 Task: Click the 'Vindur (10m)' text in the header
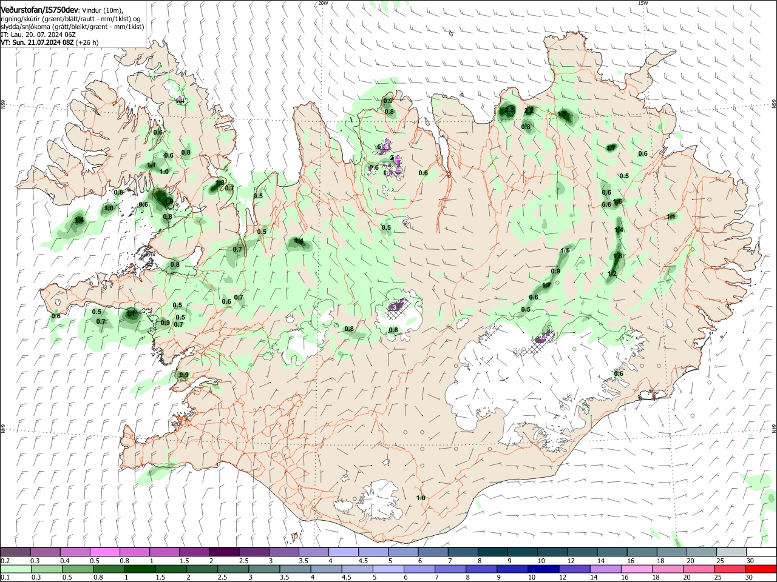103,11
